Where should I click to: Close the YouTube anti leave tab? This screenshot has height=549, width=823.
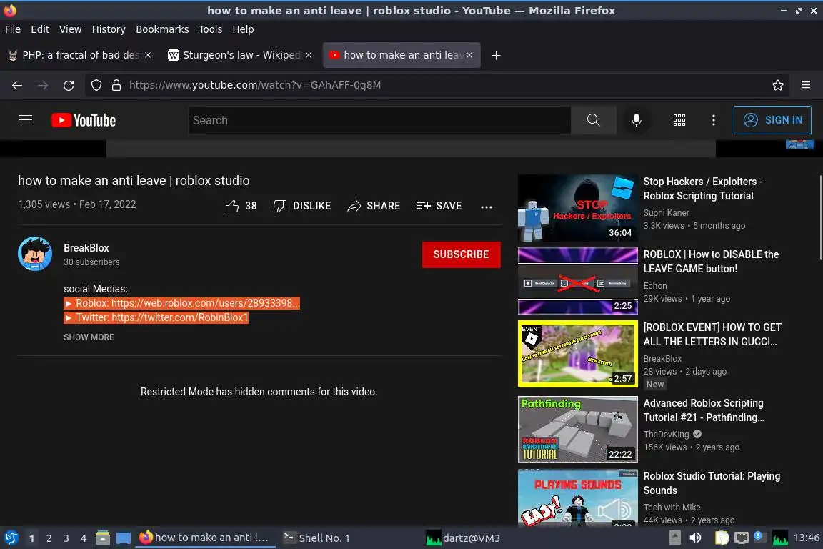(x=469, y=55)
